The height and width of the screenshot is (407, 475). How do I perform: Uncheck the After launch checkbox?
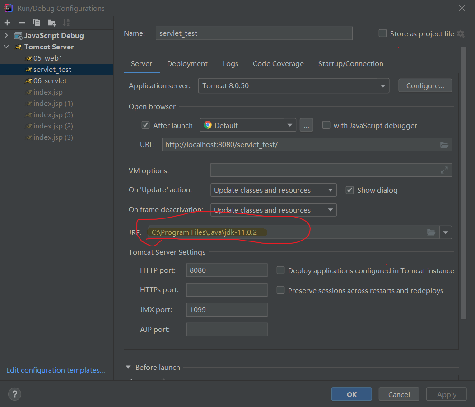click(146, 125)
